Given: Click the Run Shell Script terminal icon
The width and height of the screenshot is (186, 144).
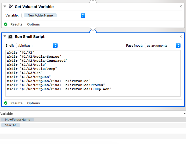Looking at the screenshot, I should tap(10, 37).
